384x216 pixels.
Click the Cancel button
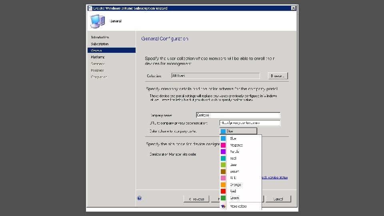tap(278, 199)
